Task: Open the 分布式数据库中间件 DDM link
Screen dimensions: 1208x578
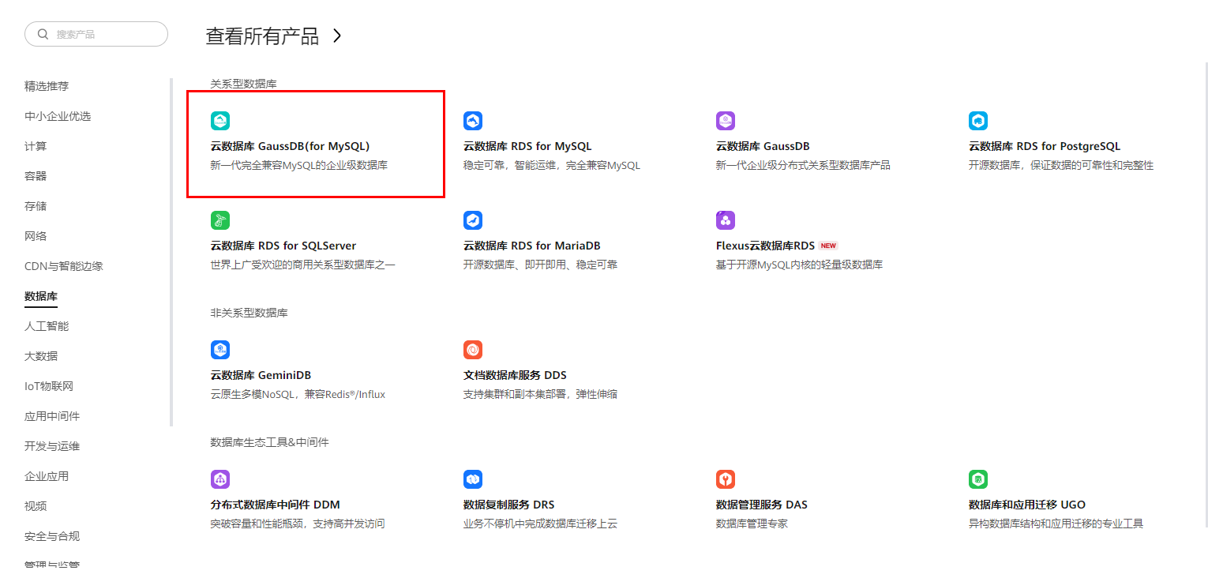Action: pos(276,505)
